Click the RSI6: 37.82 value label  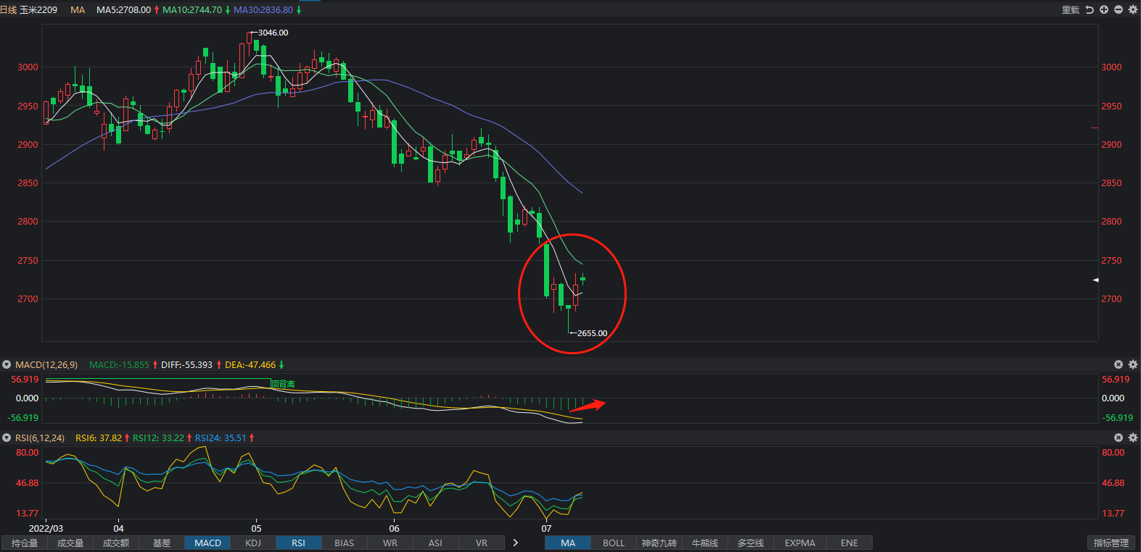[99, 438]
